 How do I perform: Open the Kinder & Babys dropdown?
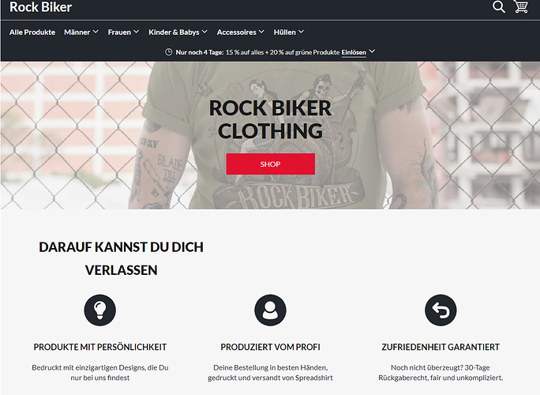[178, 32]
